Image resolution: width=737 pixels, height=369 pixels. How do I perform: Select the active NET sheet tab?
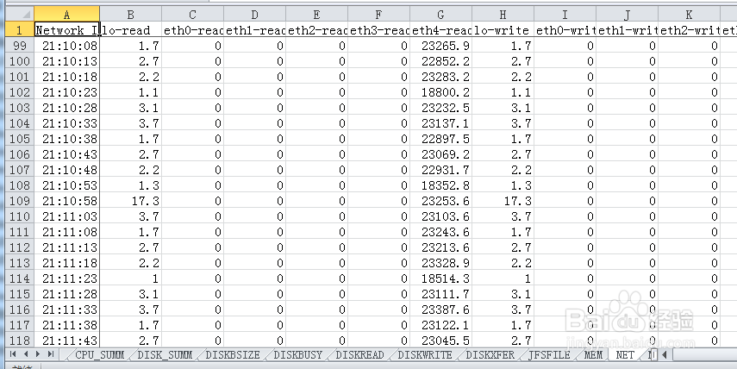click(625, 355)
